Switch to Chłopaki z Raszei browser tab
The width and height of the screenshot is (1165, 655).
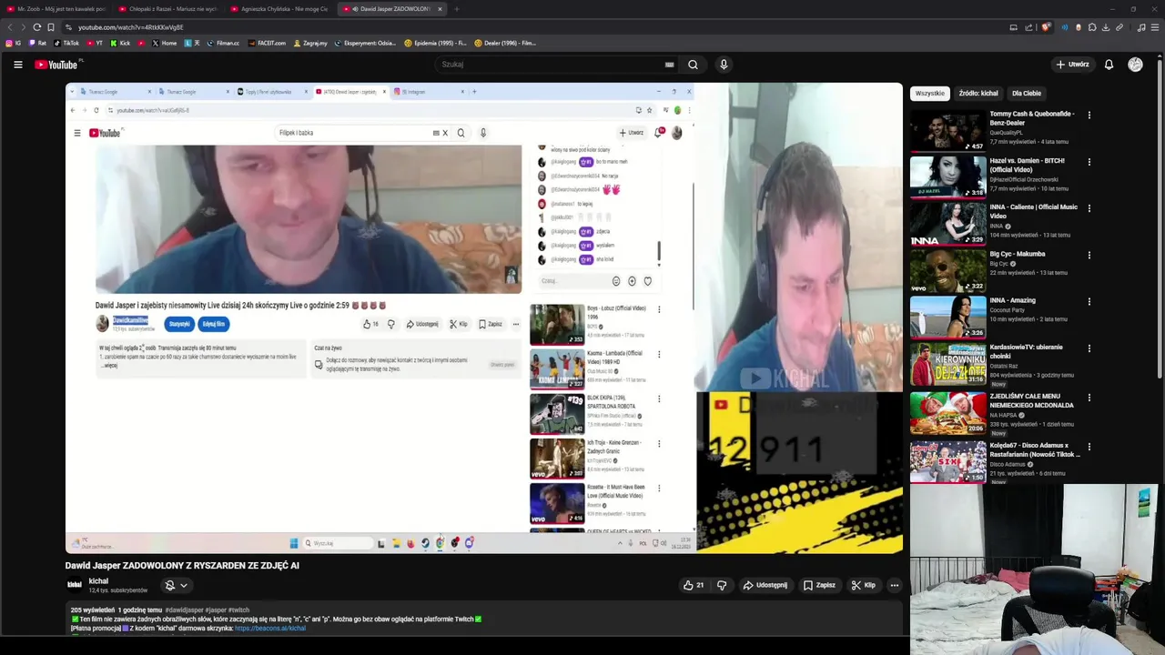(168, 9)
